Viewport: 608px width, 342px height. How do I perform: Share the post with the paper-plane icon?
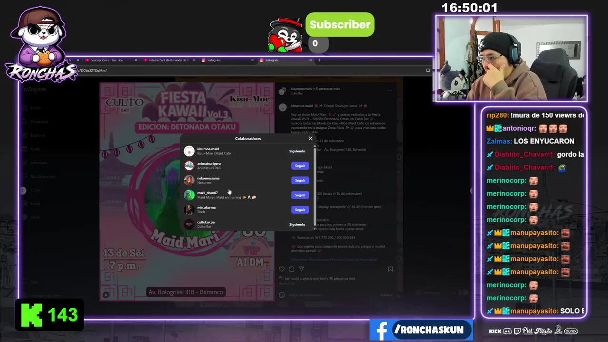(x=301, y=269)
